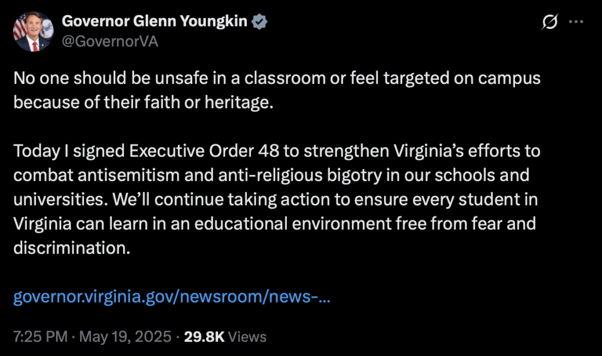Click the Grok icon on the post

[550, 22]
